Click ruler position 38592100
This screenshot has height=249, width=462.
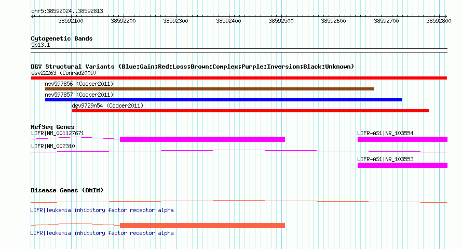click(x=71, y=21)
